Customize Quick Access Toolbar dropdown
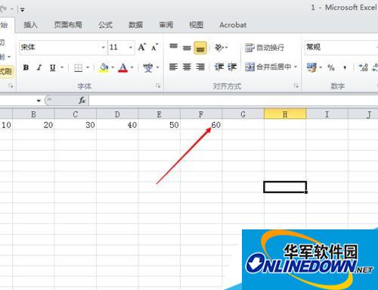The height and width of the screenshot is (290, 378). (22, 10)
